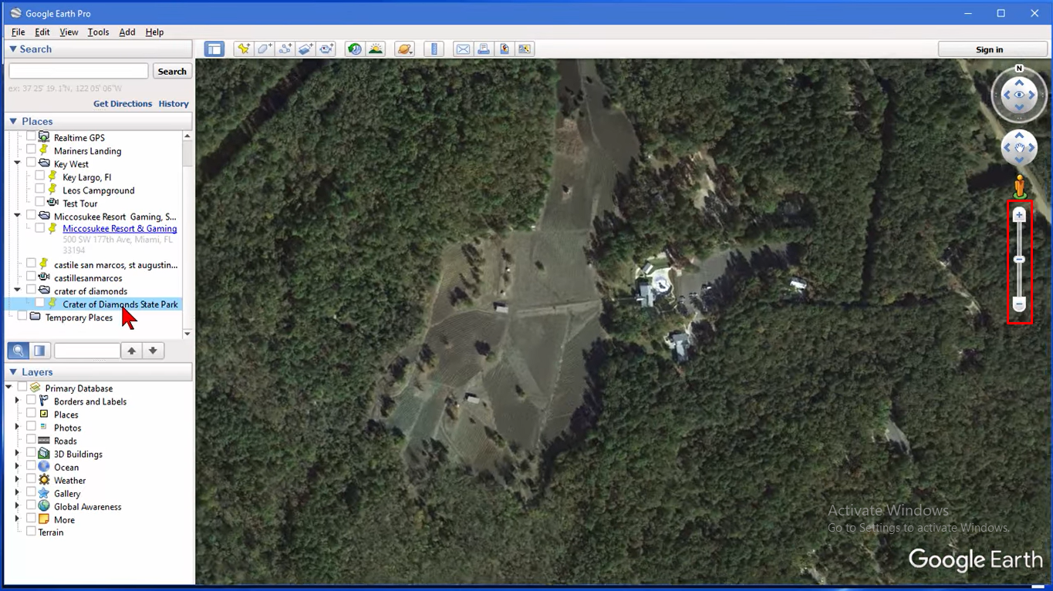Image resolution: width=1053 pixels, height=591 pixels.
Task: Open the Tools menu
Action: 98,32
